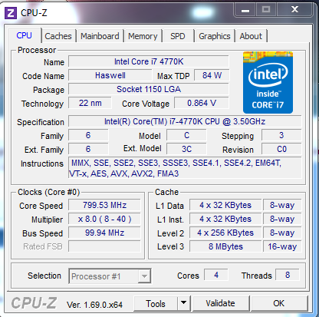
Task: Minimize the CPU-Z window
Action: click(x=245, y=10)
